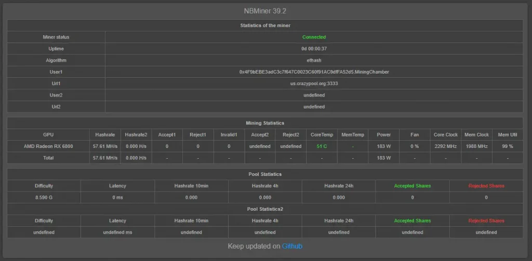The image size is (532, 261).
Task: Click the green Connected miner status
Action: coord(314,37)
